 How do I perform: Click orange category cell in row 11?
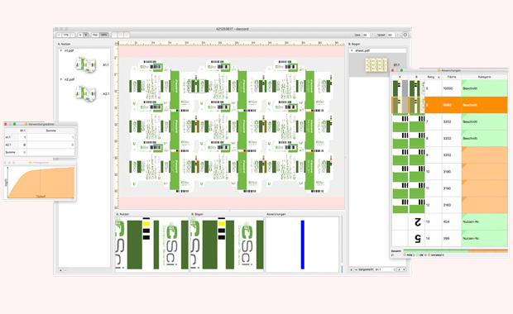485,188
